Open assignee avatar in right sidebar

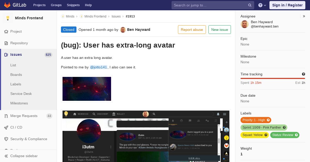[245, 24]
